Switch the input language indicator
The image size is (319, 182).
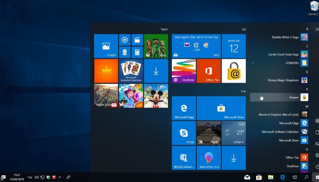(x=30, y=177)
